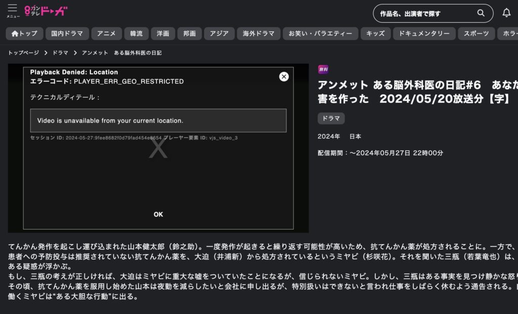Go to トップ home tab
The height and width of the screenshot is (314, 518).
pyautogui.click(x=24, y=33)
